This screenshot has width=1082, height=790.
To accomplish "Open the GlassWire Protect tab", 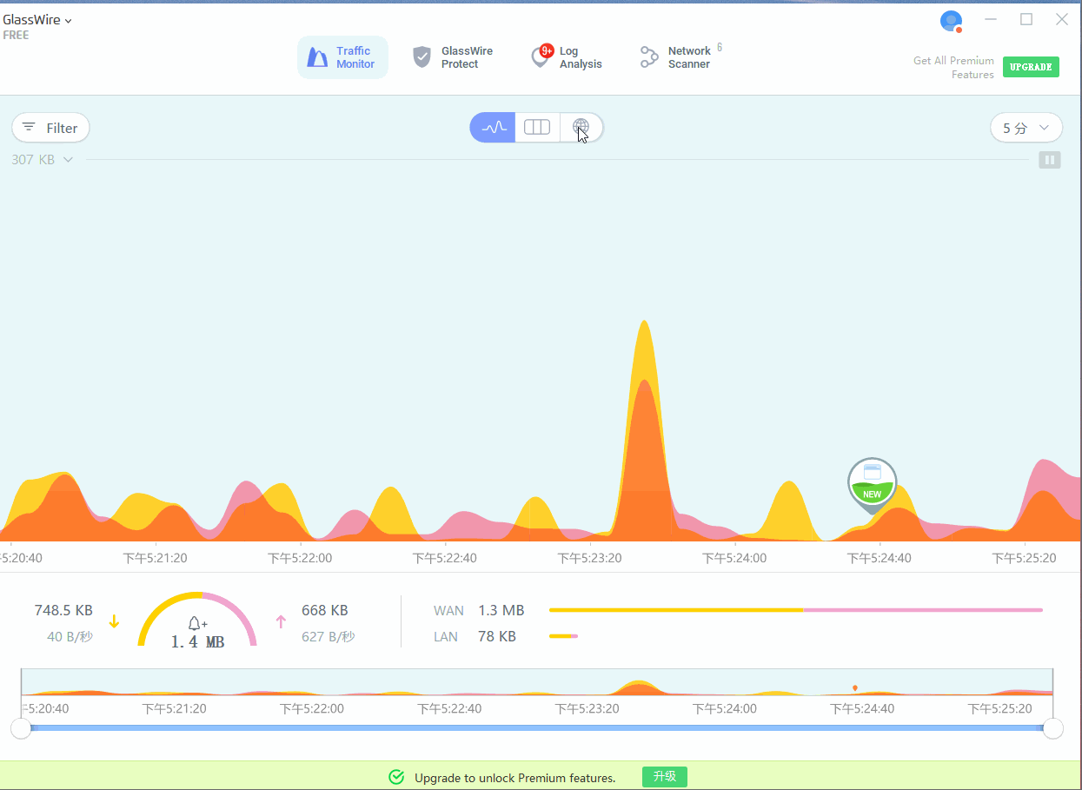I will [x=453, y=57].
